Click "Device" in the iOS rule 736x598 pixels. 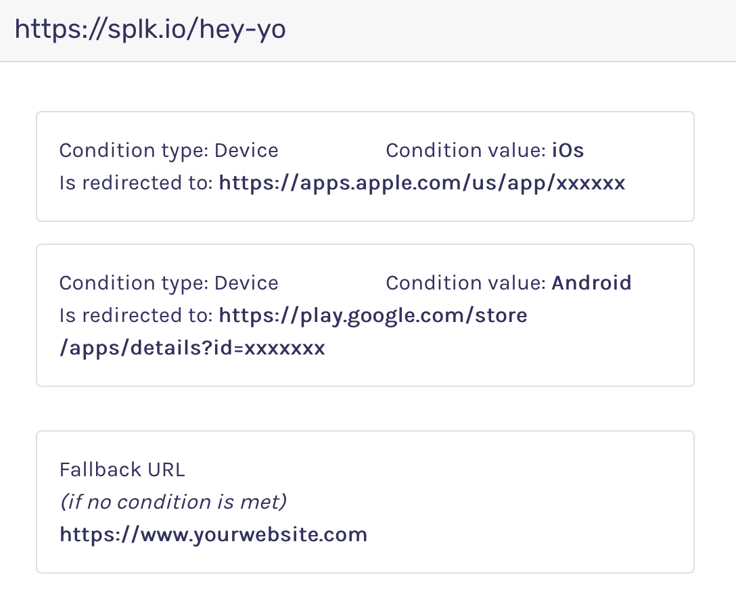pyautogui.click(x=246, y=150)
